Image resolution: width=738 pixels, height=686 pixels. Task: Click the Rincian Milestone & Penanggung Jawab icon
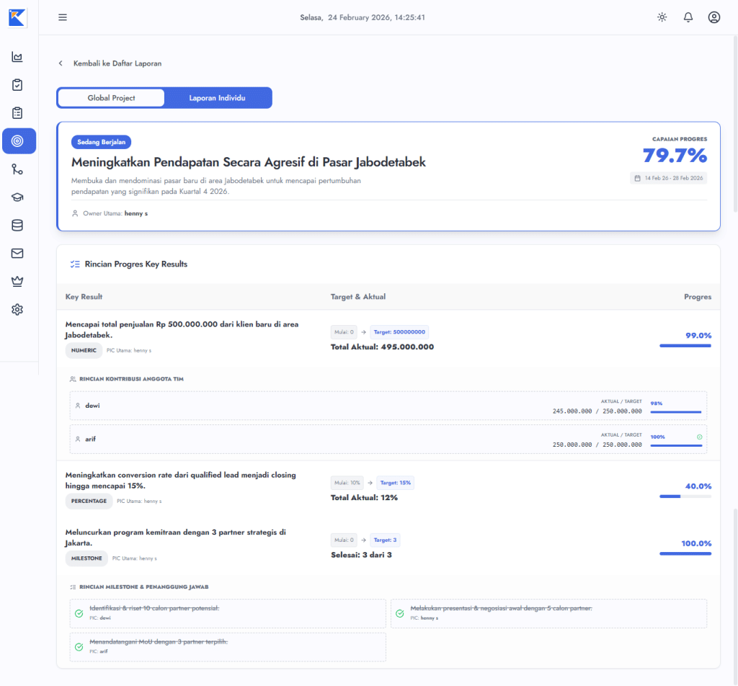click(73, 587)
